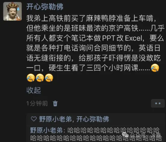Delete the post using the trash icon
Screen dimensions: 166x142
pyautogui.click(x=55, y=103)
